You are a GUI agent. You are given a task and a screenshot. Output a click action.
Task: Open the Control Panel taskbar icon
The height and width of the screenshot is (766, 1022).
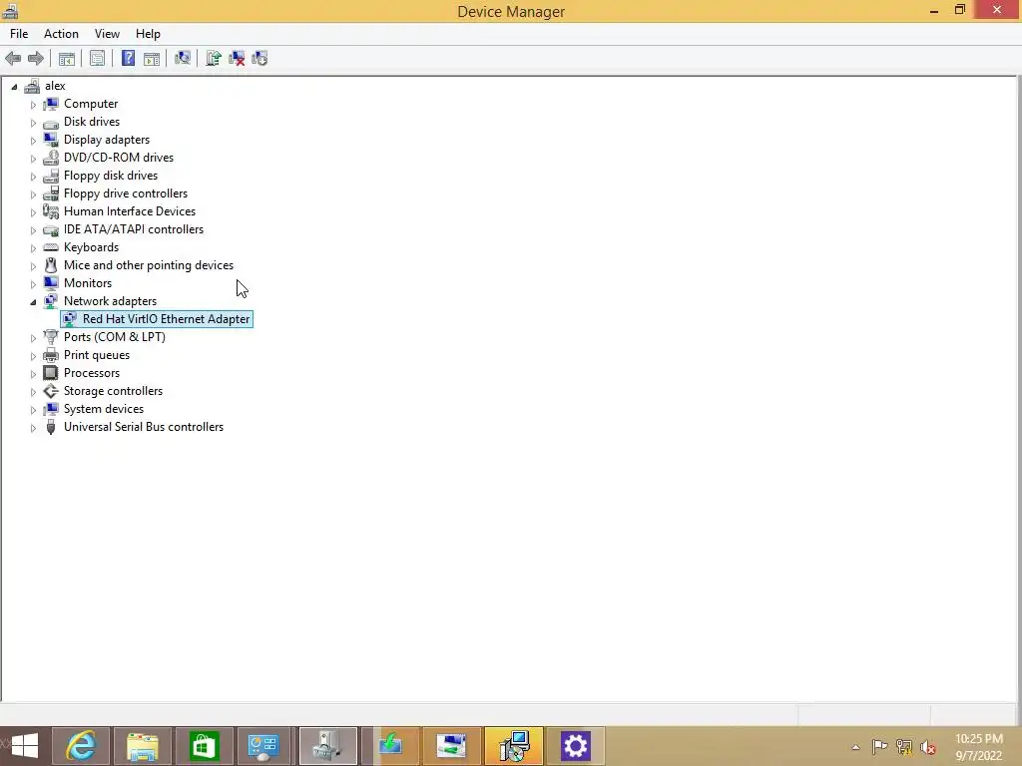pos(263,746)
